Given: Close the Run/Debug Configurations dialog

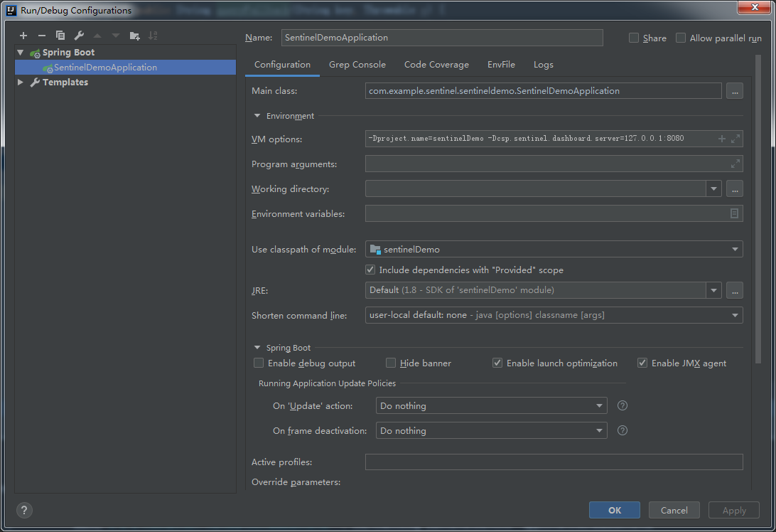Looking at the screenshot, I should pos(754,7).
